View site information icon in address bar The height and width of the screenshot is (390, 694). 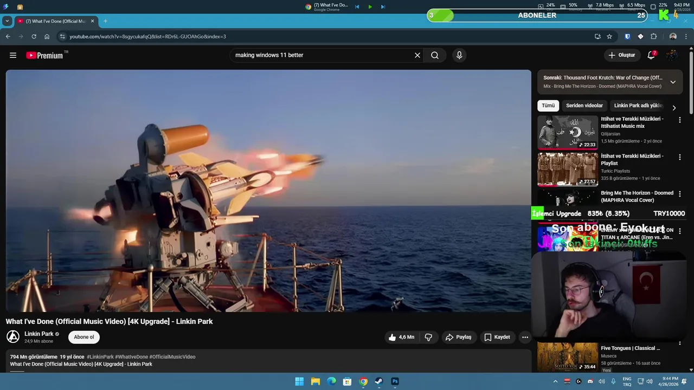click(x=62, y=36)
